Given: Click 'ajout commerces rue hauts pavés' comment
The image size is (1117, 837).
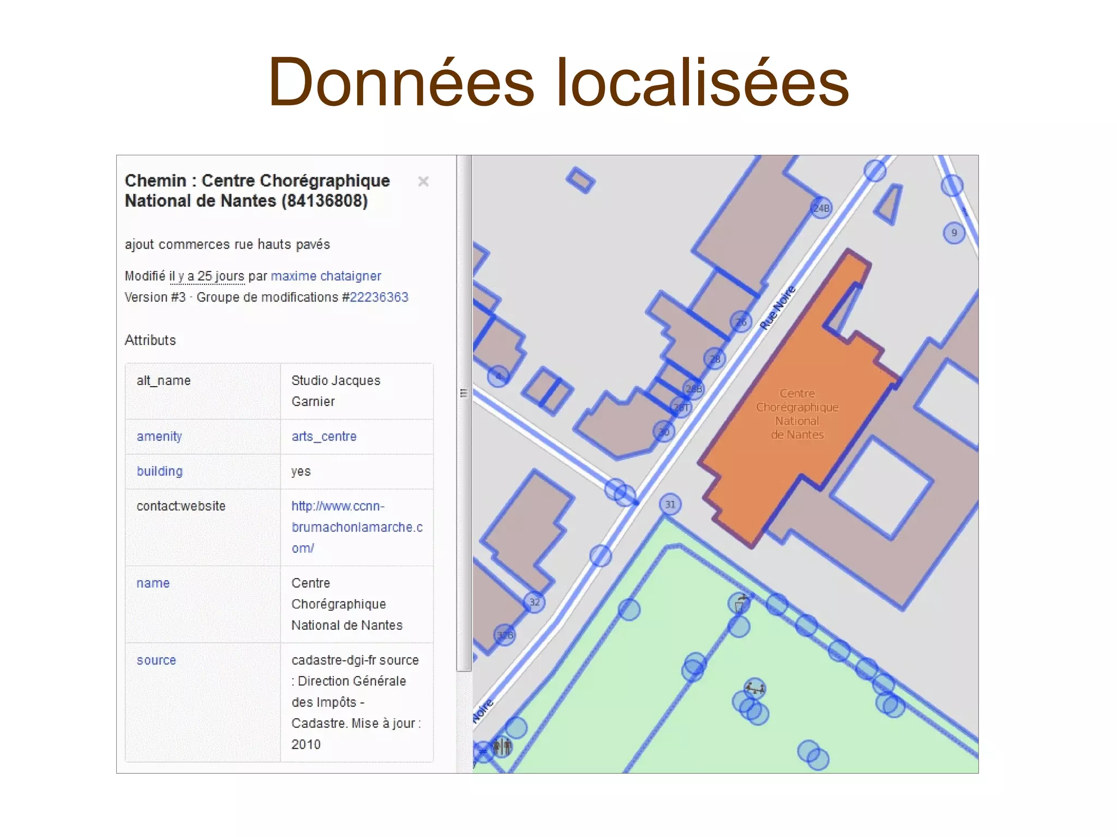Looking at the screenshot, I should [x=227, y=244].
